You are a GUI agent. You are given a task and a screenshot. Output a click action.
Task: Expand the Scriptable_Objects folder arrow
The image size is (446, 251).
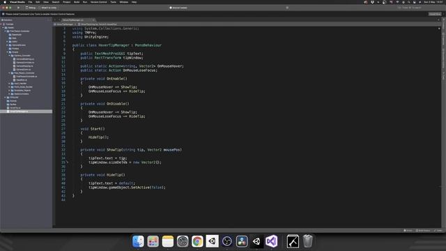9,90
